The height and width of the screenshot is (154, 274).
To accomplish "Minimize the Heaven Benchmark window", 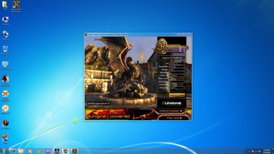I will click(x=179, y=34).
